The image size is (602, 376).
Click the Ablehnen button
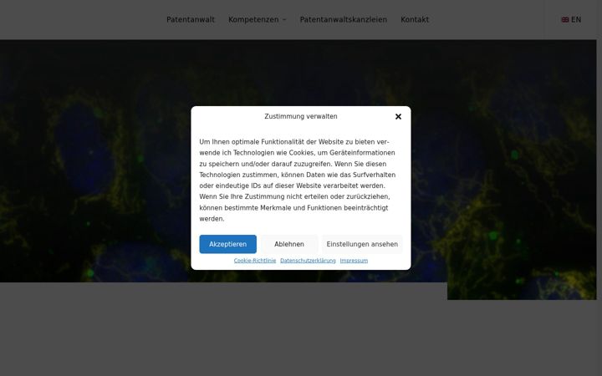click(x=289, y=244)
